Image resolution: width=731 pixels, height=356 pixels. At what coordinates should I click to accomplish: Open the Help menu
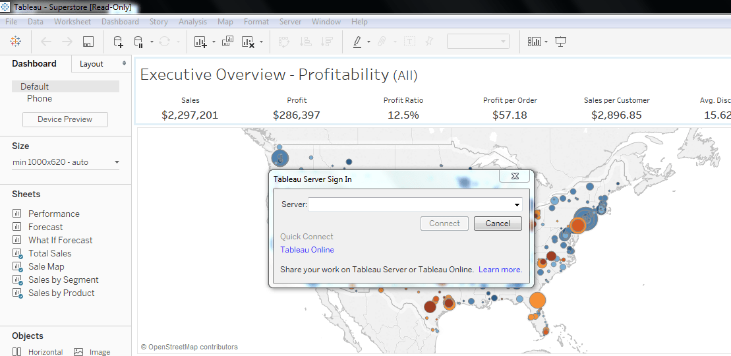coord(359,22)
